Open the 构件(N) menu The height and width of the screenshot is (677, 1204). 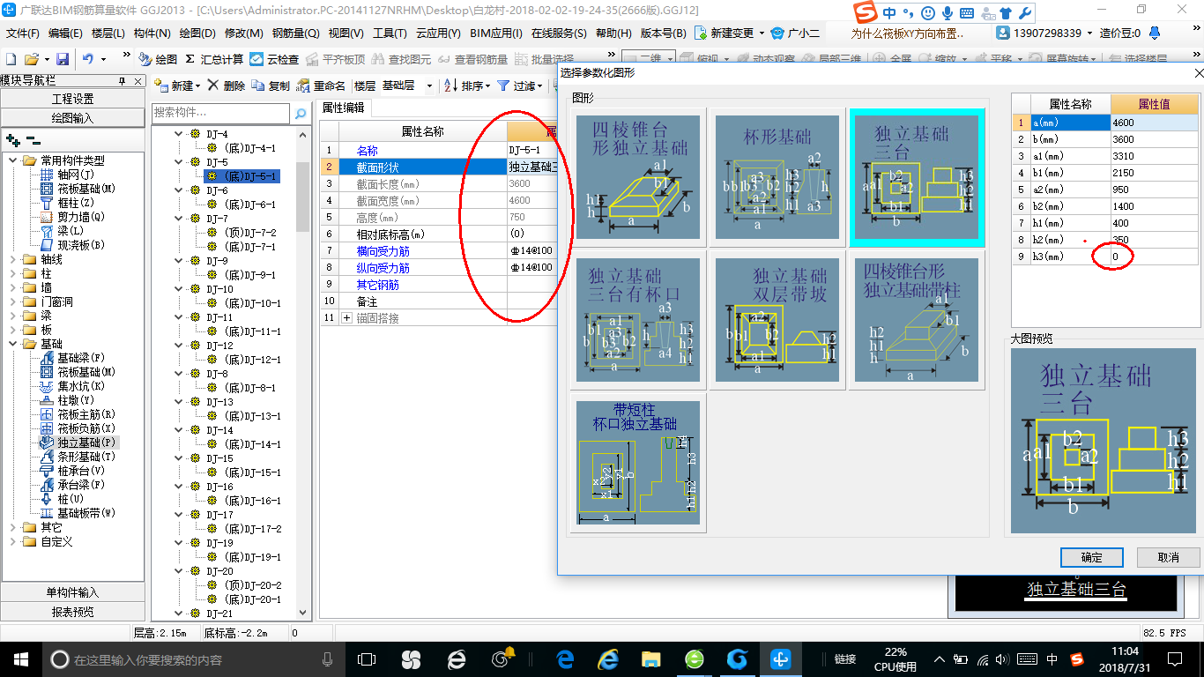(x=152, y=33)
